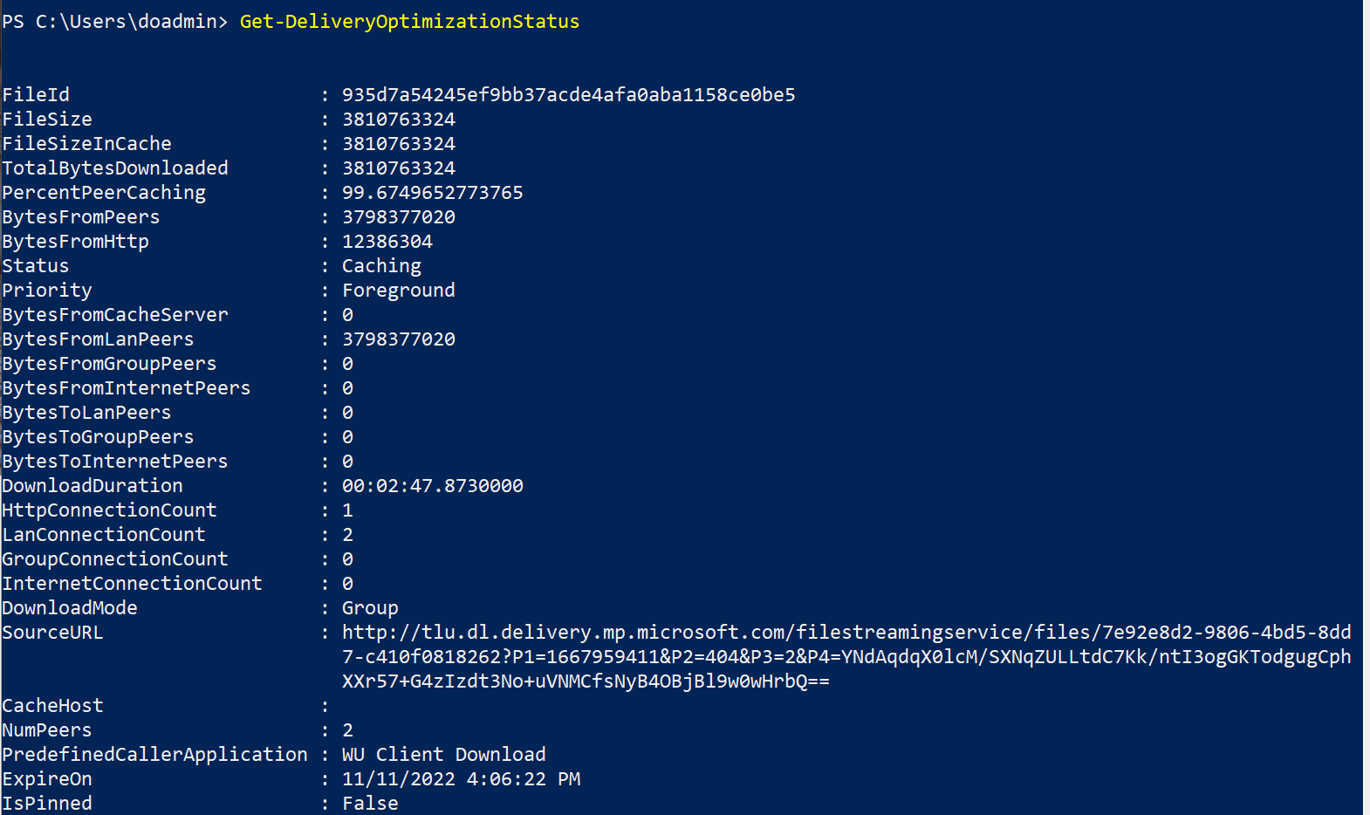This screenshot has width=1370, height=815.
Task: Click the IsPinned False value
Action: click(370, 804)
